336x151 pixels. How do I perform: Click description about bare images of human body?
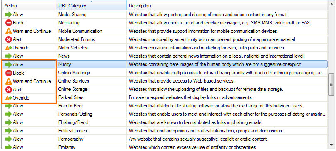(x=216, y=64)
